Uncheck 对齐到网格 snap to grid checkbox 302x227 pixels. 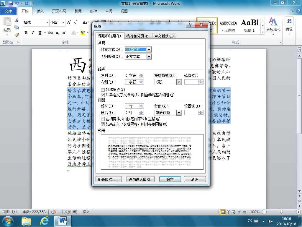coord(103,124)
